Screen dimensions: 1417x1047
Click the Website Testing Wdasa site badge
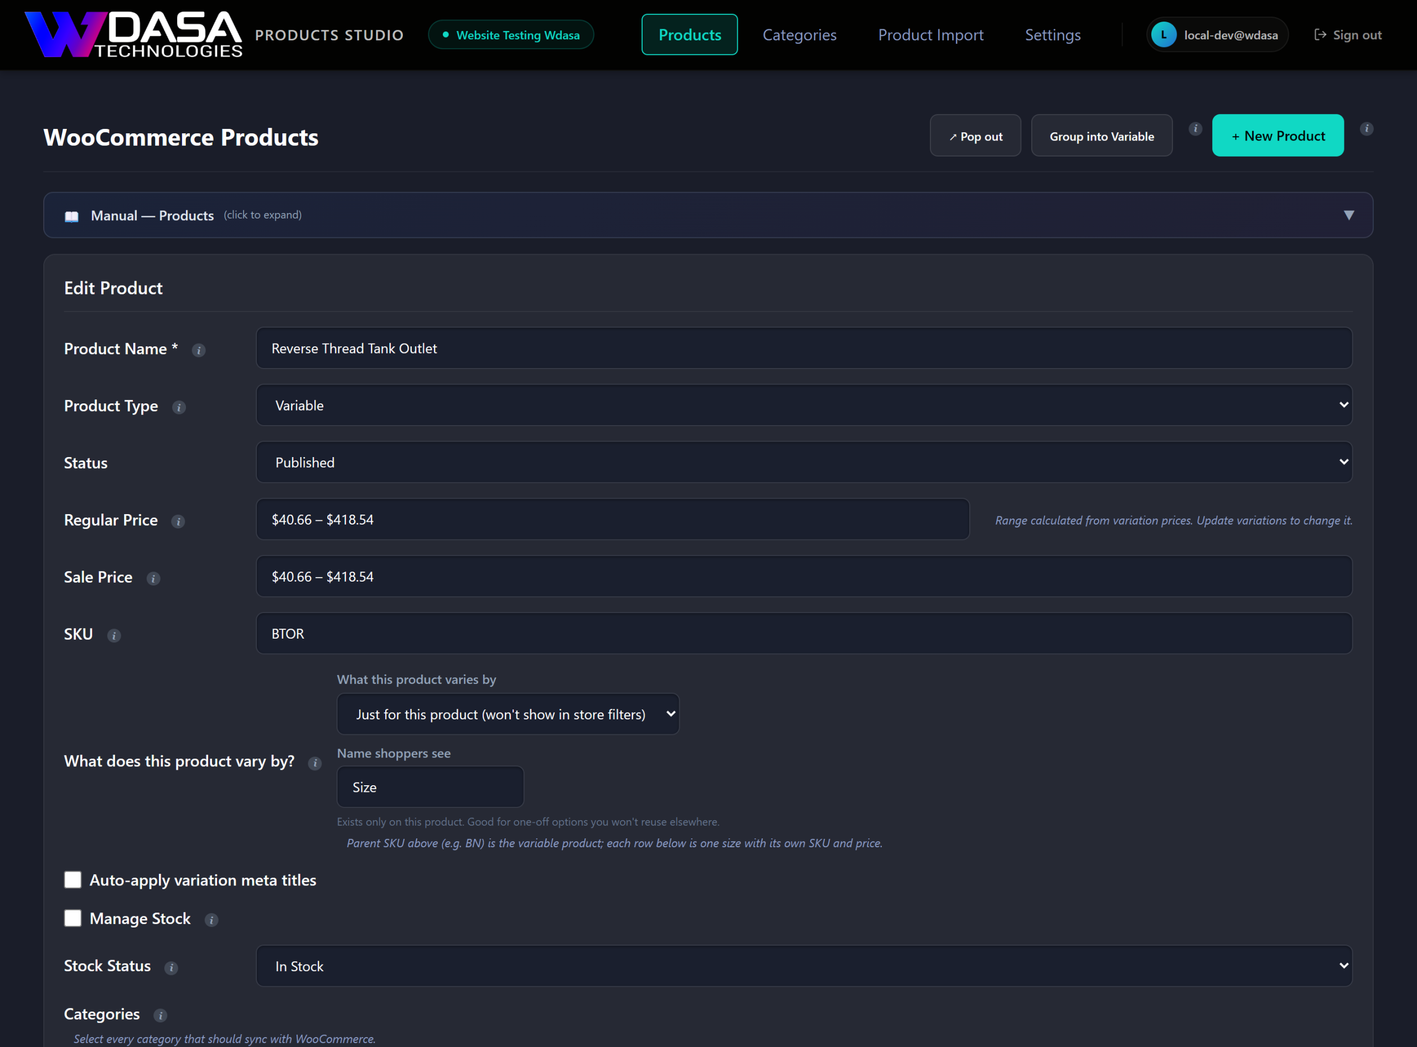pos(511,35)
